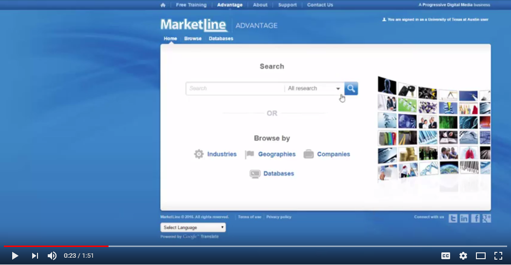
Task: Click the X-ray skeleton thumbnail
Action: pos(387,85)
